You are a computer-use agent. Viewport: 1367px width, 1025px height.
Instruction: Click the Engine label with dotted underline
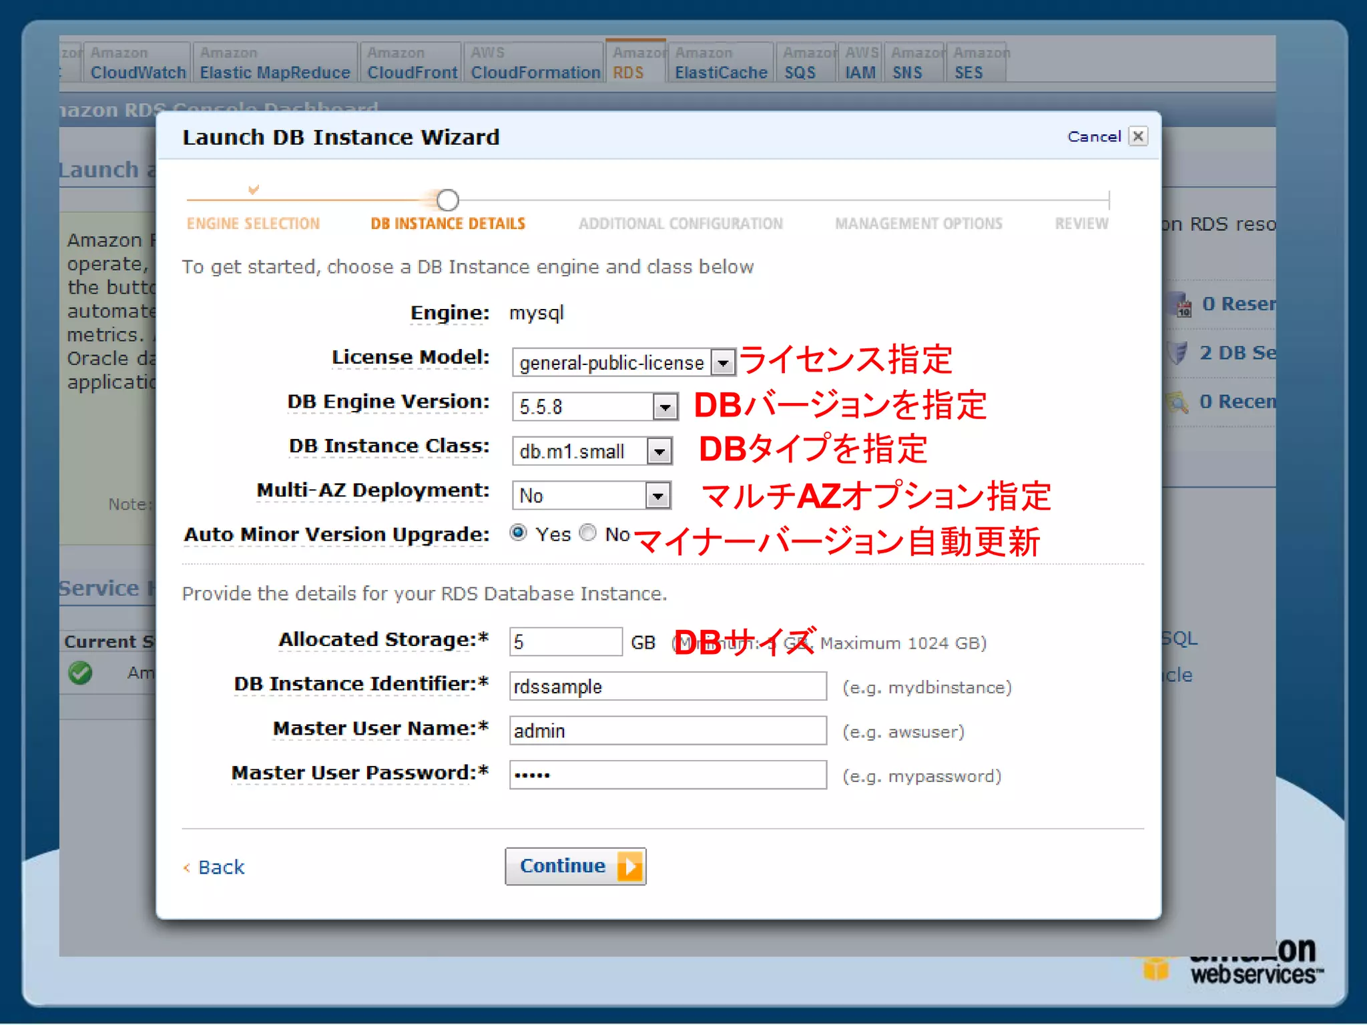450,313
